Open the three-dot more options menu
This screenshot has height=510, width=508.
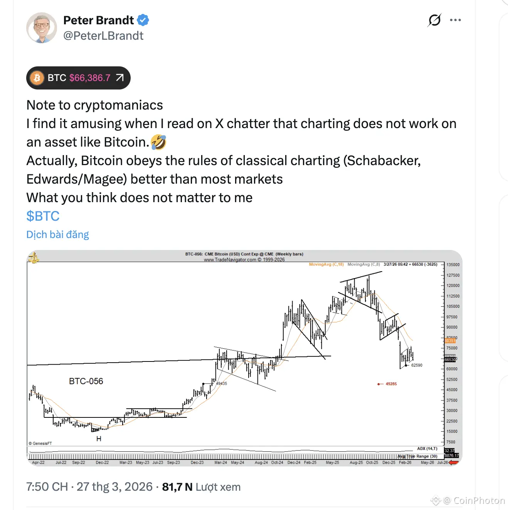click(x=455, y=20)
